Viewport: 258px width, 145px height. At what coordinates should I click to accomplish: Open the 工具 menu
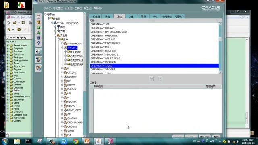click(78, 8)
